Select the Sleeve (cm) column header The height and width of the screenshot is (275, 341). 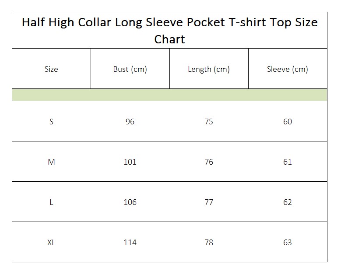click(288, 69)
